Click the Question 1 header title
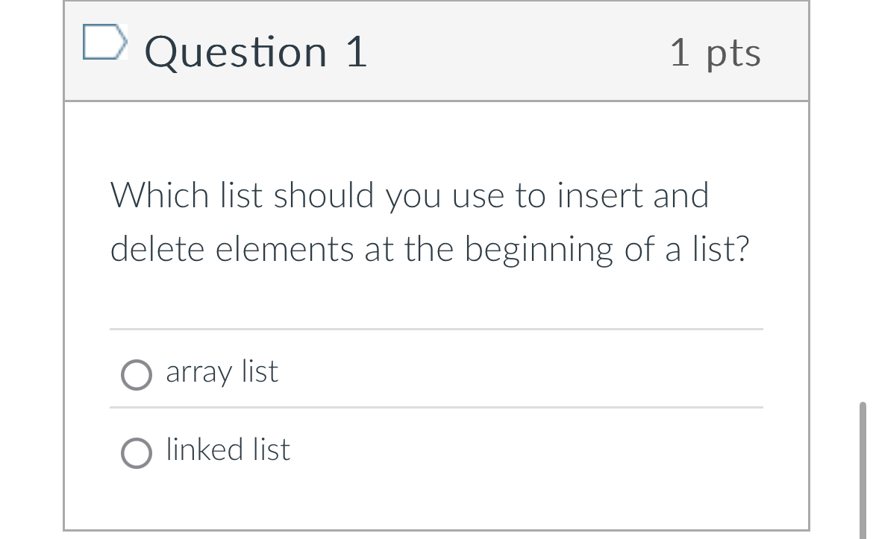The width and height of the screenshot is (873, 539). click(x=255, y=51)
